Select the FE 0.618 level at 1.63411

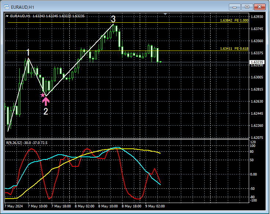(234, 48)
